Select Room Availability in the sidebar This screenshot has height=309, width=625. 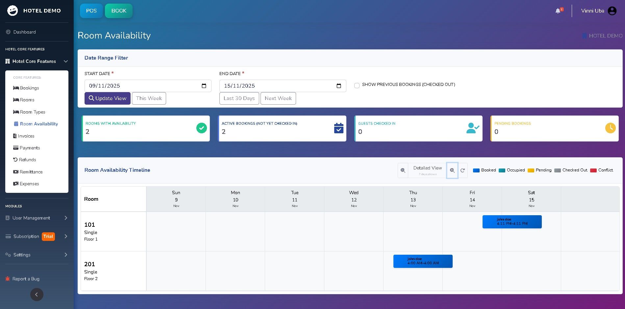pos(36,124)
